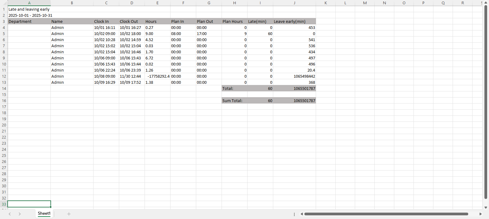The image size is (489, 219).
Task: Select row 14 header
Action: 4,89
